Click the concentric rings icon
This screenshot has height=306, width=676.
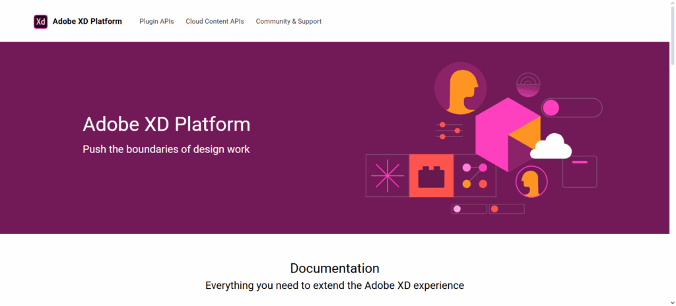528,84
